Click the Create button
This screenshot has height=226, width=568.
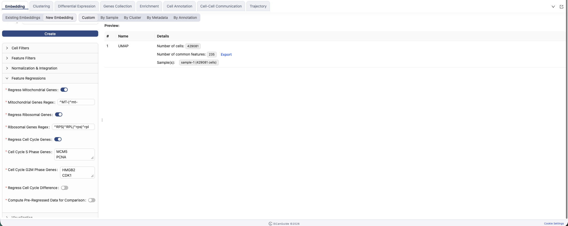pyautogui.click(x=50, y=34)
